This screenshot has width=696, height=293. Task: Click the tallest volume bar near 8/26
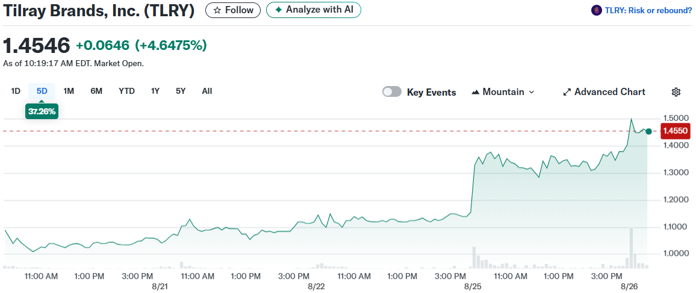pos(631,248)
